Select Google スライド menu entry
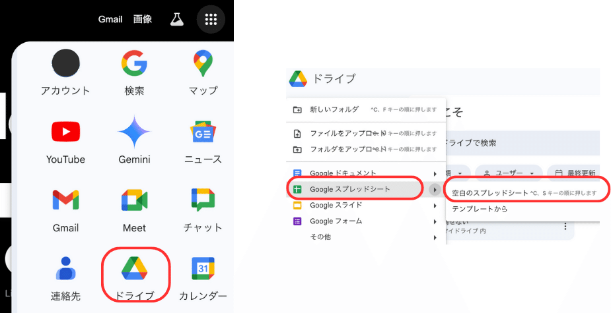Screen dimensions: 611x313 (x=366, y=205)
